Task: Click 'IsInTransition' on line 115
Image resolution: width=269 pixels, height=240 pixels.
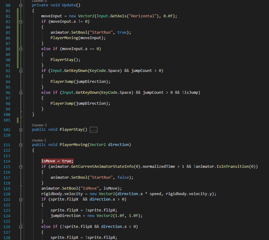Action: click(232, 167)
